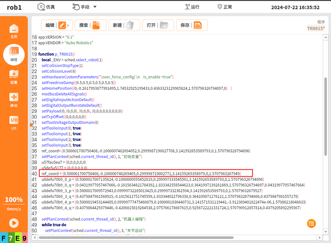
Task: Open the 主页 home page icon
Action: pos(14,31)
